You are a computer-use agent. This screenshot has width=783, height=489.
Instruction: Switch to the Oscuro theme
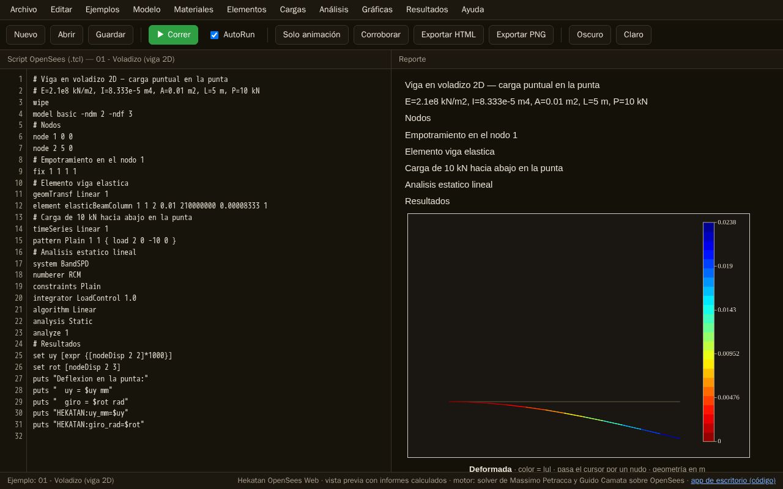pos(590,35)
